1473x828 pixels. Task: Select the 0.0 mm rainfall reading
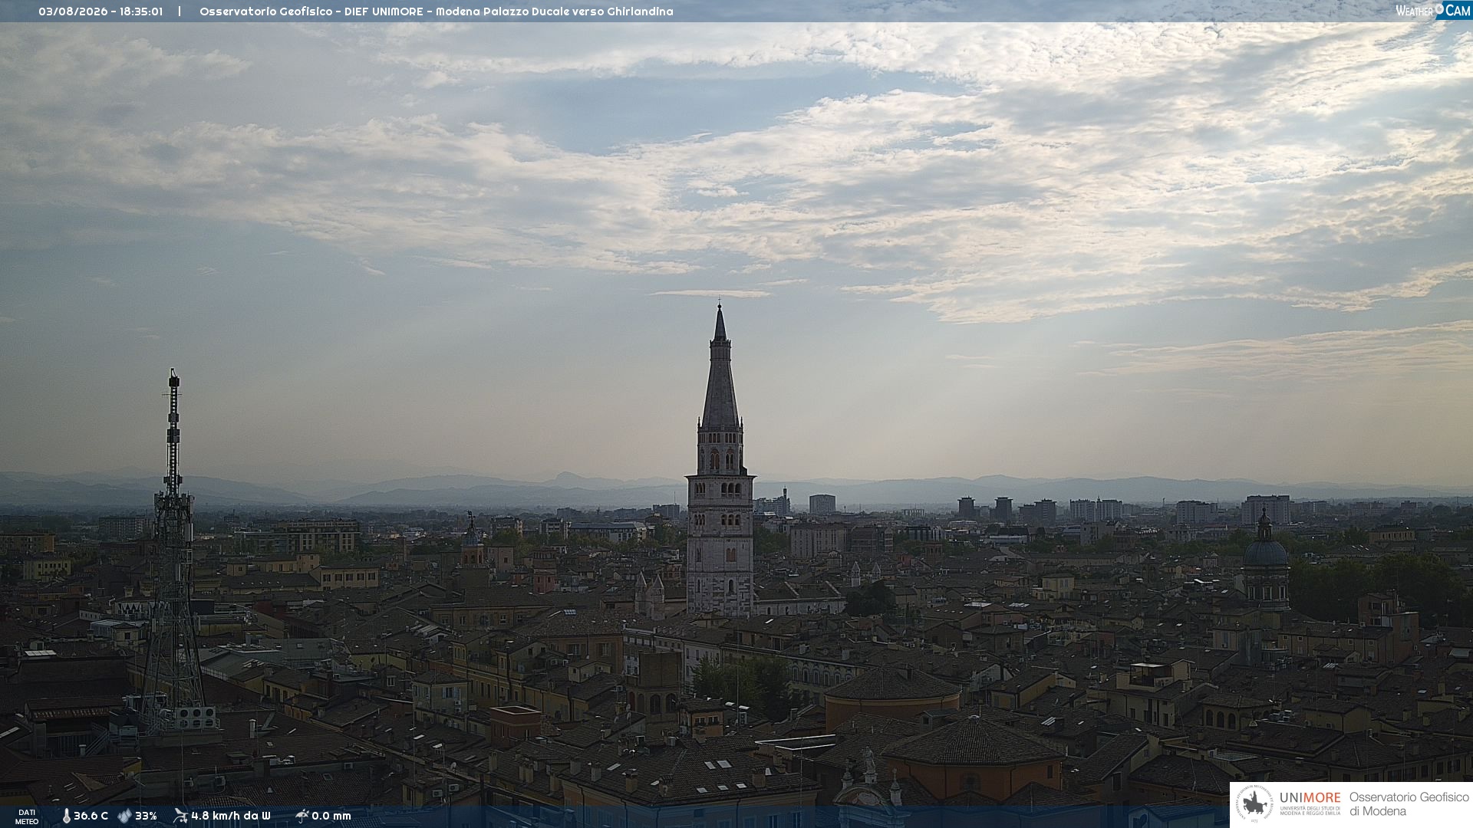[x=331, y=816]
